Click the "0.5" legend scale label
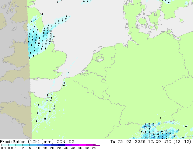This screenshot has height=149, width=193. coord(10,148)
